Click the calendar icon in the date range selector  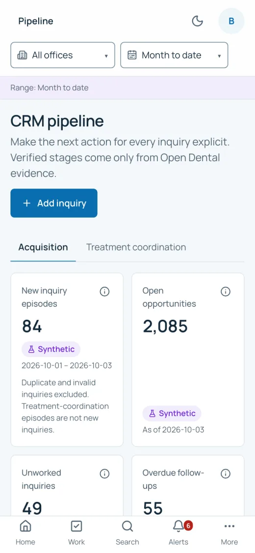(132, 55)
